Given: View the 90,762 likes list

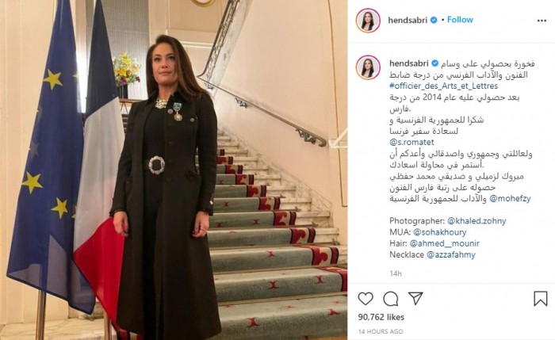Looking at the screenshot, I should coord(381,317).
